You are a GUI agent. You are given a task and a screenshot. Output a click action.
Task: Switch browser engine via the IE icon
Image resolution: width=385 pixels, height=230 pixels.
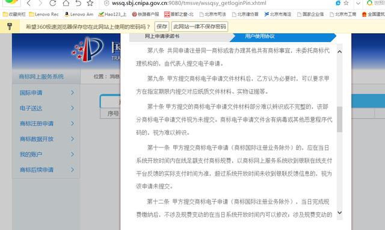[x=338, y=3]
